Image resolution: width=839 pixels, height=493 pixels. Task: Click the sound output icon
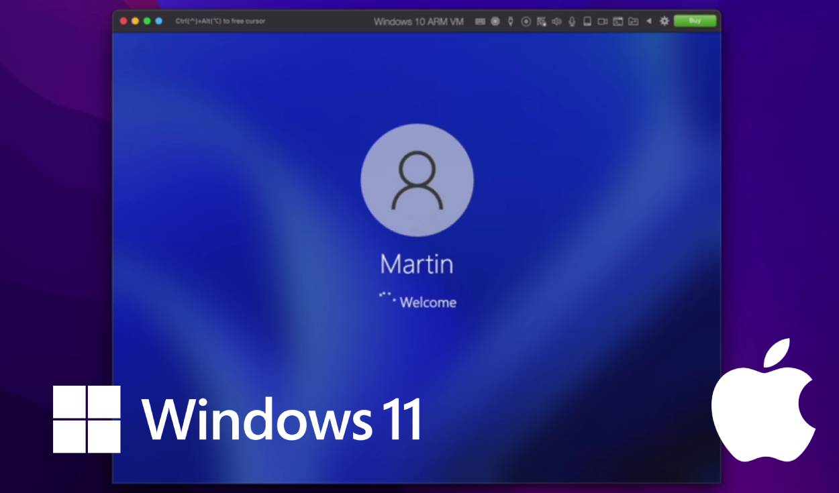click(556, 21)
